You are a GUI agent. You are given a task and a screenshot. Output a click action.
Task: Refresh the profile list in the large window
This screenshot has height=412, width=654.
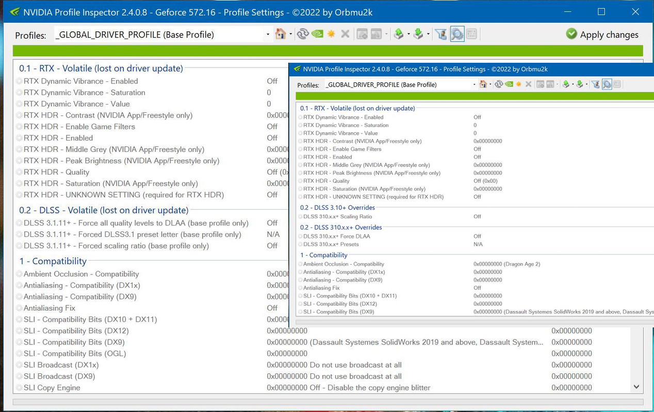pos(303,34)
